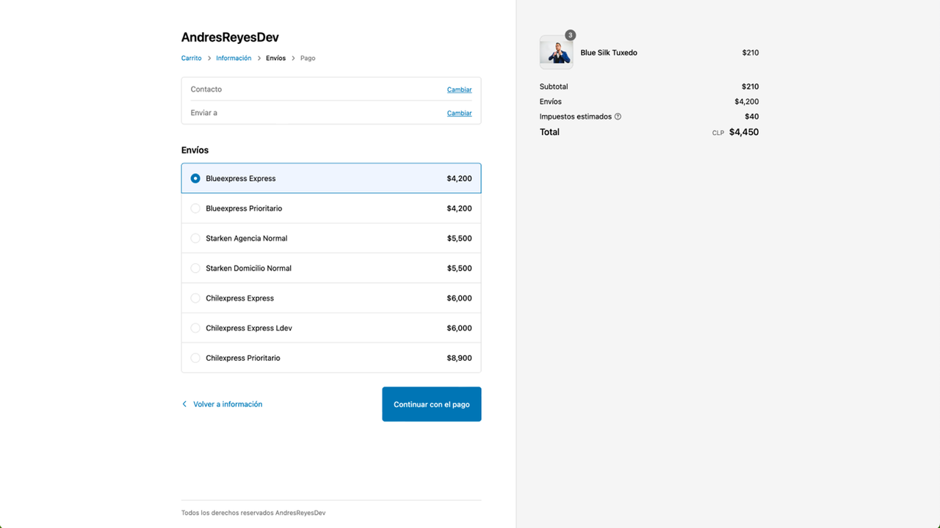Click Continuar con el pago button
Image resolution: width=940 pixels, height=528 pixels.
pyautogui.click(x=432, y=404)
